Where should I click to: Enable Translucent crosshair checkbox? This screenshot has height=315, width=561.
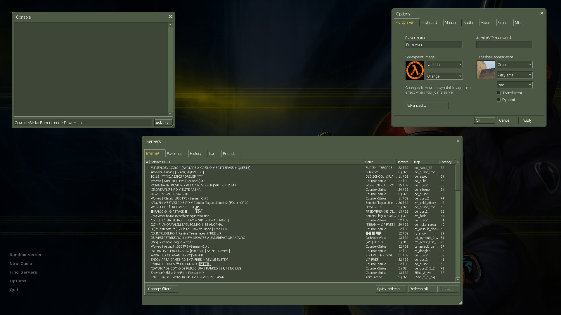[x=499, y=93]
